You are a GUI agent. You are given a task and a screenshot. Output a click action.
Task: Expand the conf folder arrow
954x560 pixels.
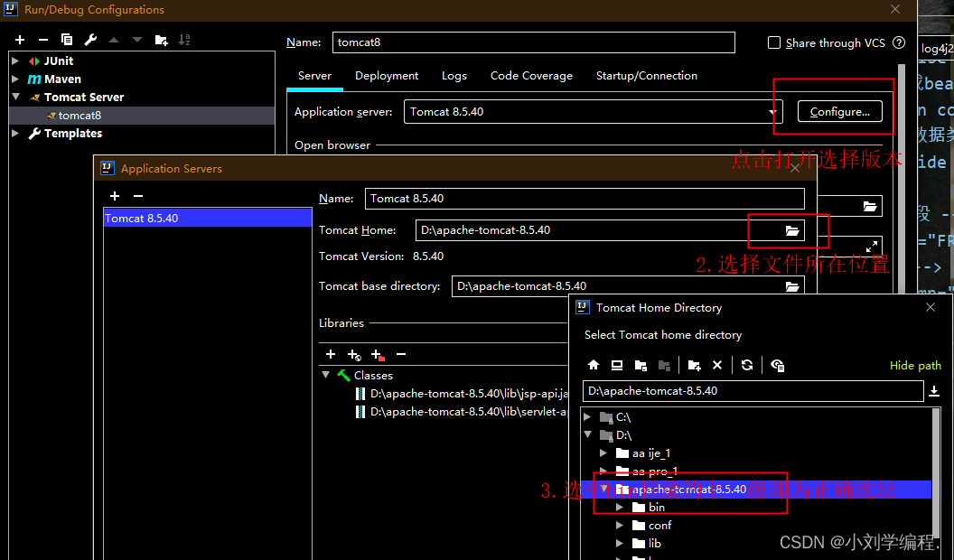pos(620,526)
